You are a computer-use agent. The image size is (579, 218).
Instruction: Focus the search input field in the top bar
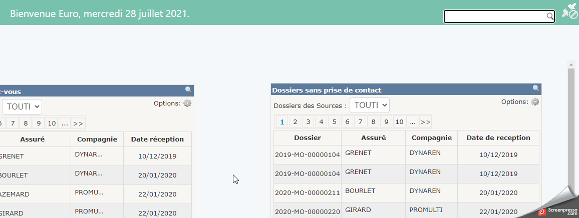coord(495,16)
